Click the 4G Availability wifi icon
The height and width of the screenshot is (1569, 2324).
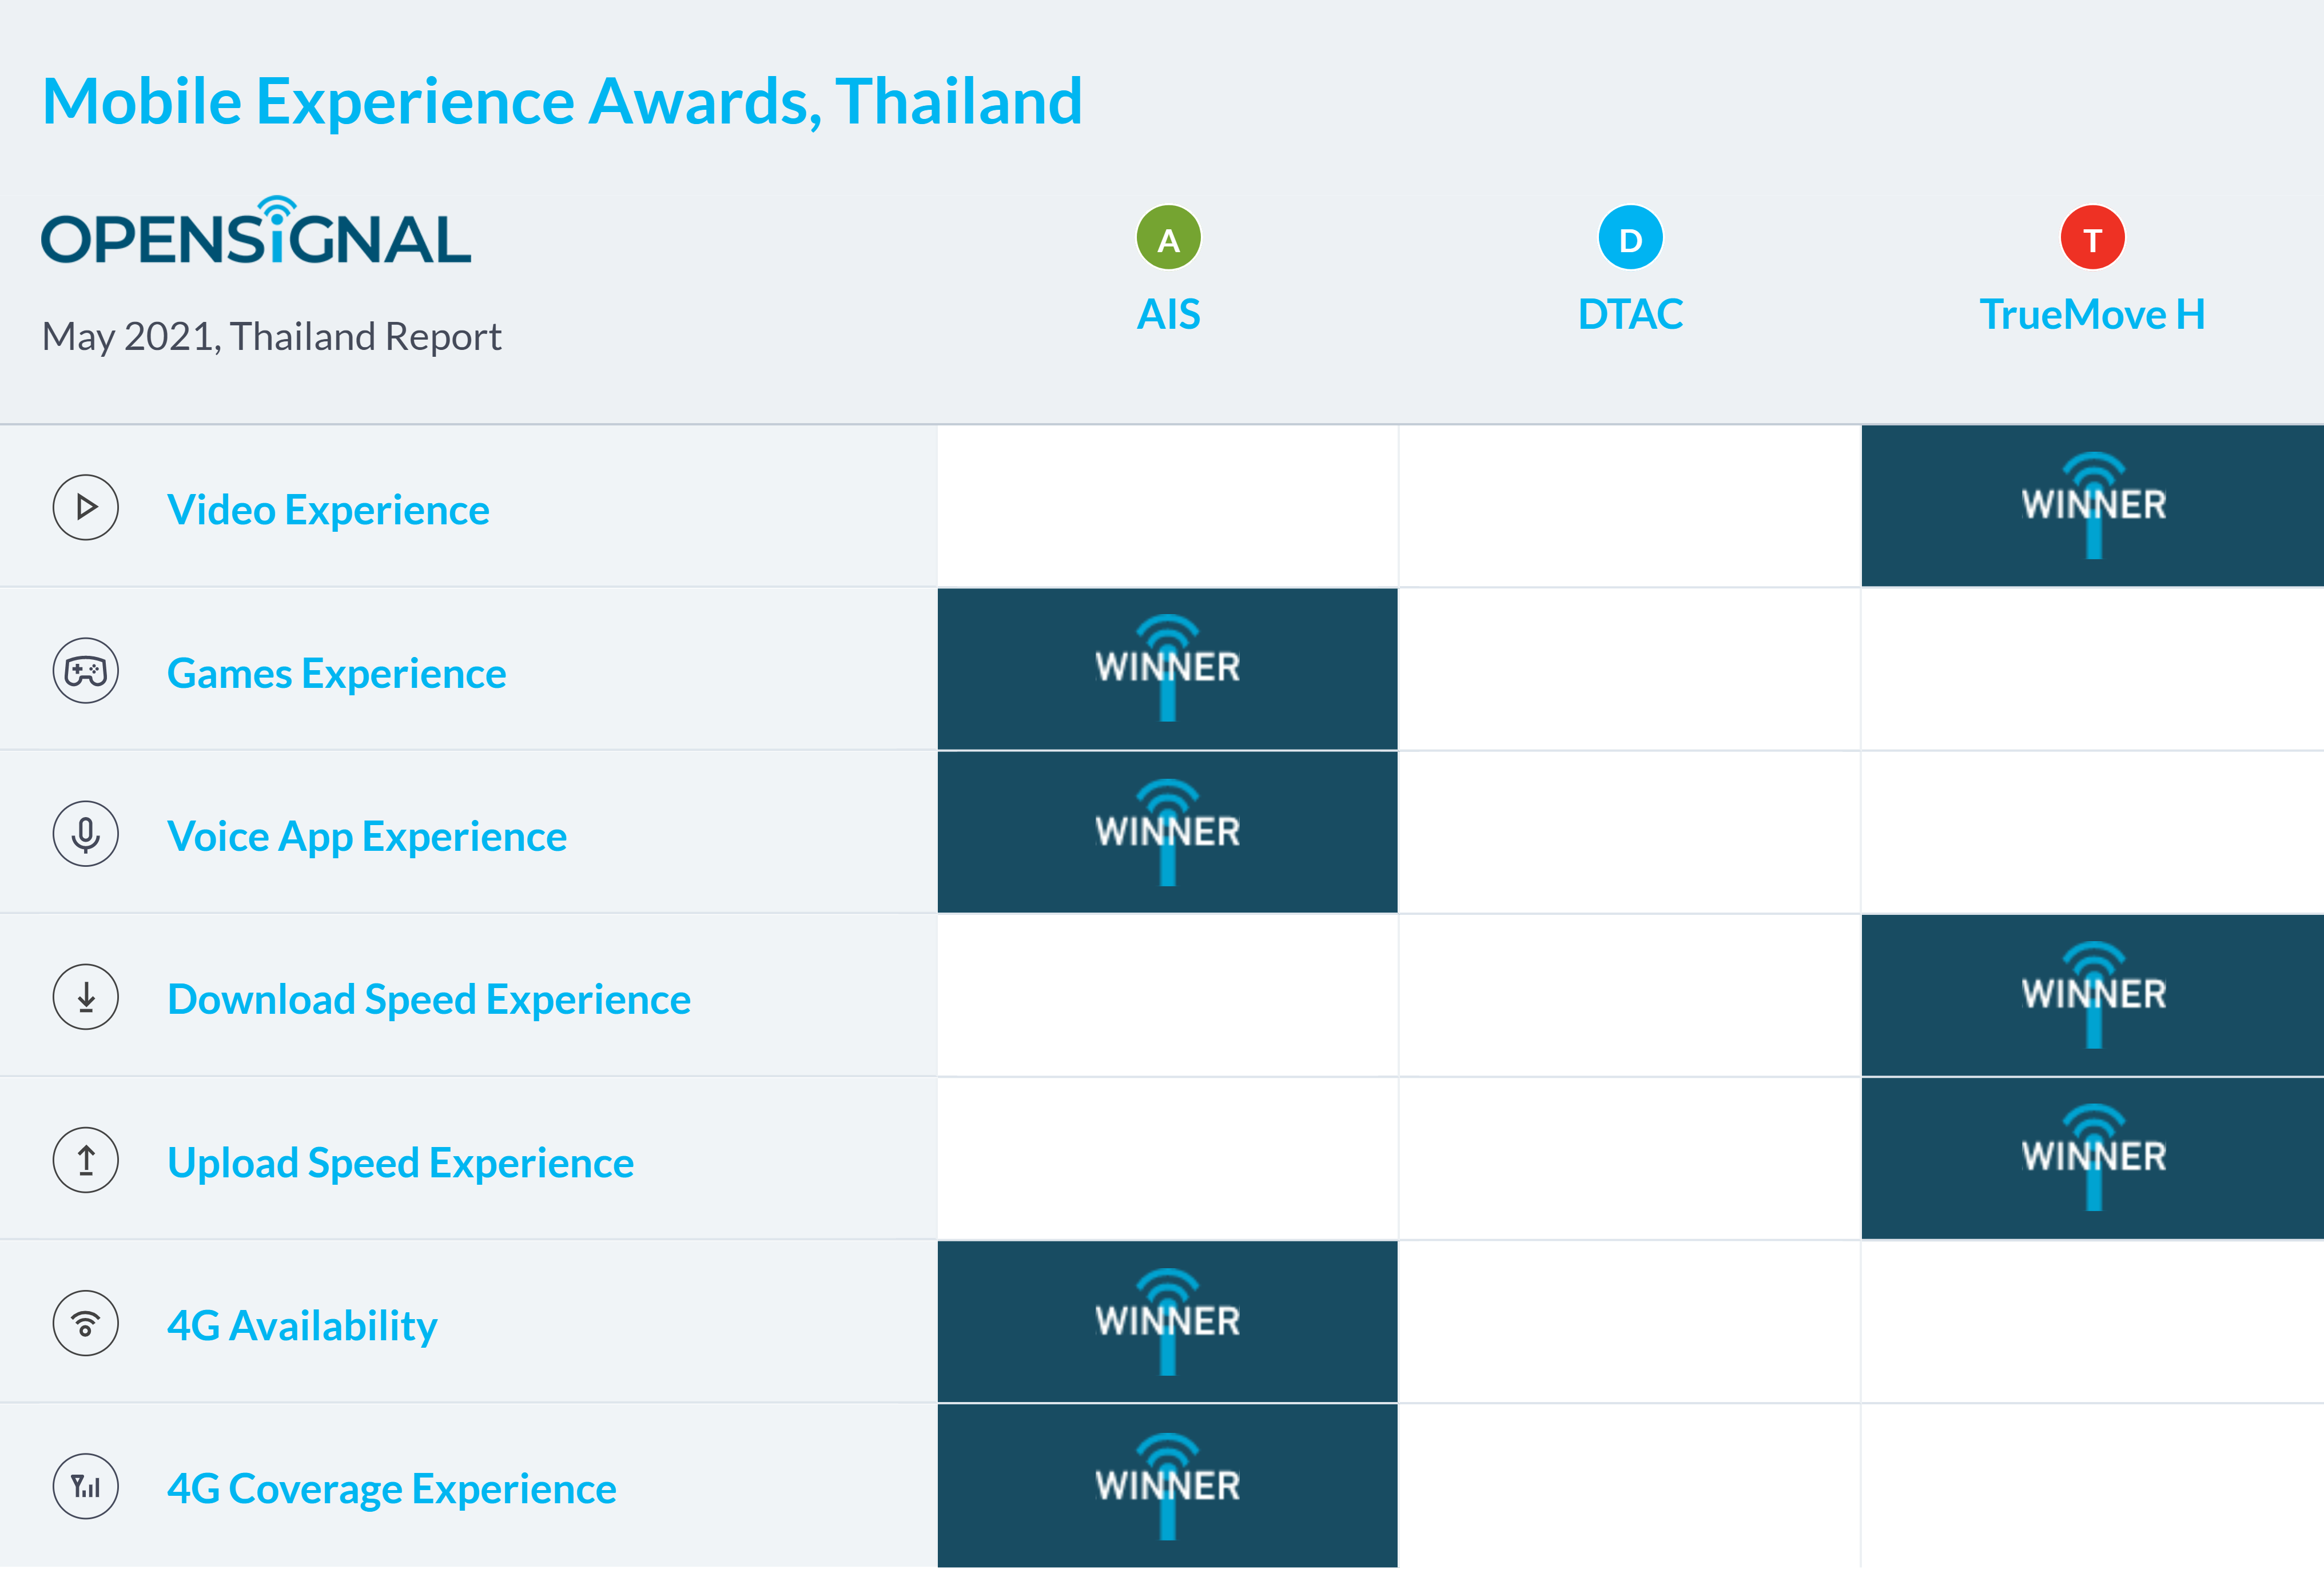[x=86, y=1323]
